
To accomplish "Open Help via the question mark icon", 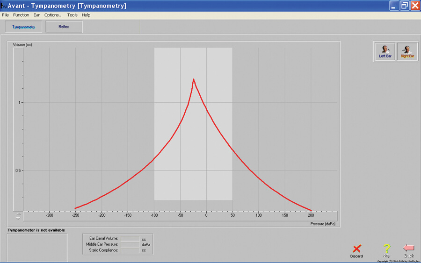I will [386, 249].
